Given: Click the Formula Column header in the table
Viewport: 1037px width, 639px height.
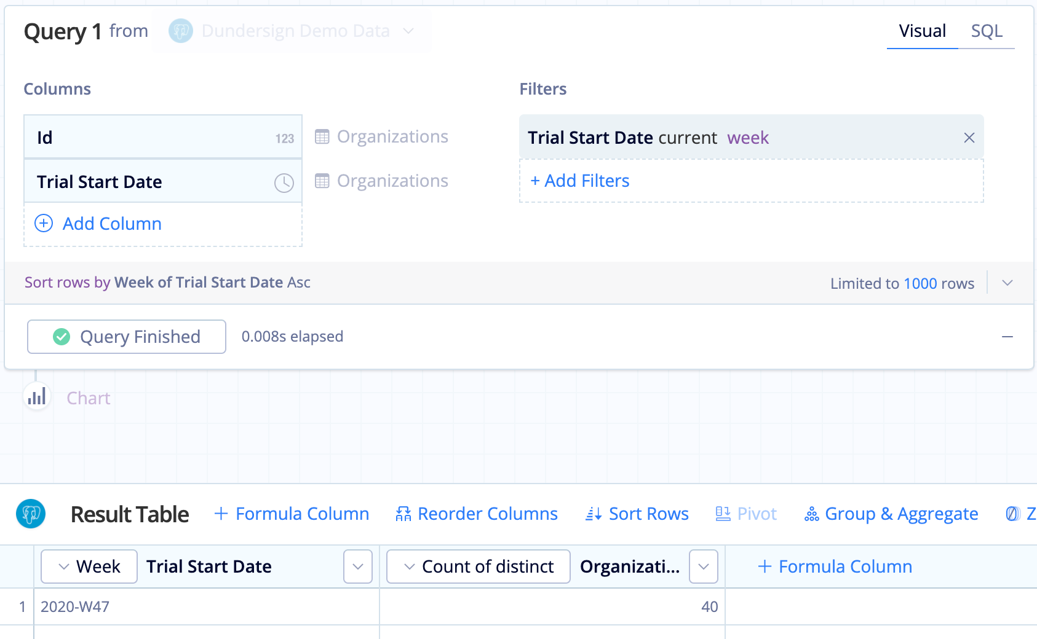Looking at the screenshot, I should click(x=835, y=566).
